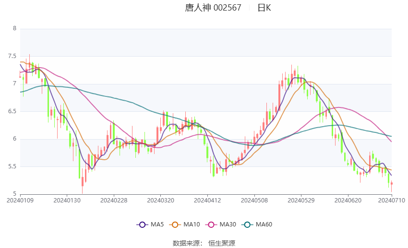Click the last candlestick at the chart's right edge
Image resolution: width=408 pixels, height=248 pixels.
[x=392, y=184]
